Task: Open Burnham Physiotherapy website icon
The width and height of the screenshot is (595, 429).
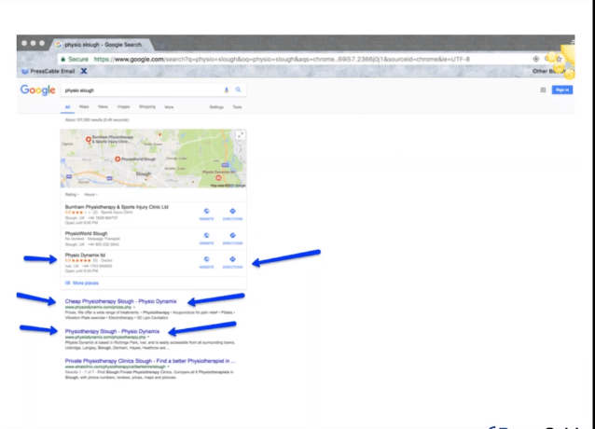Action: (x=206, y=212)
